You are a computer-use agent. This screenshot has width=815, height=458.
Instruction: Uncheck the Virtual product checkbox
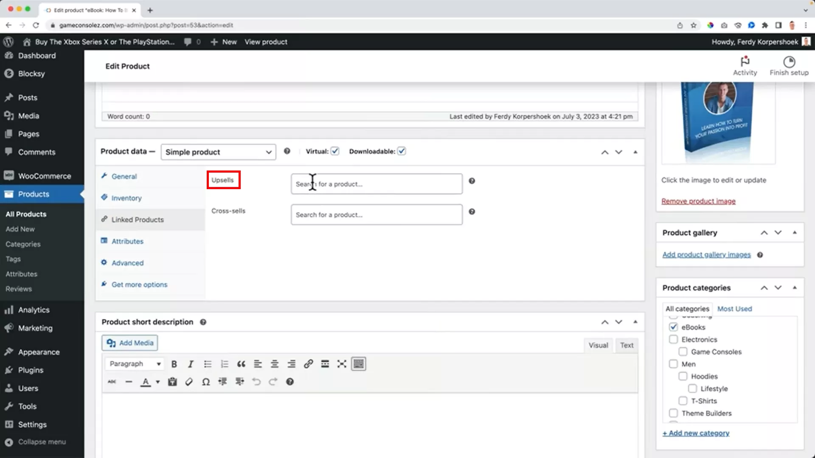[x=335, y=151]
